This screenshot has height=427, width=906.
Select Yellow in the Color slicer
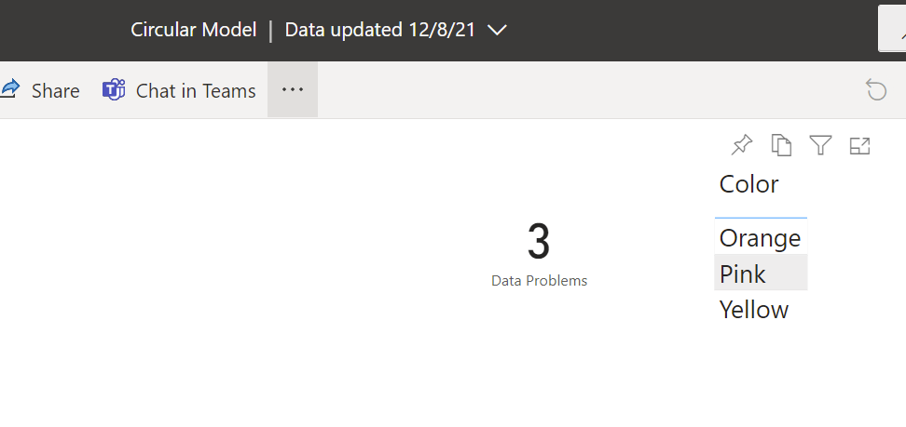(753, 309)
